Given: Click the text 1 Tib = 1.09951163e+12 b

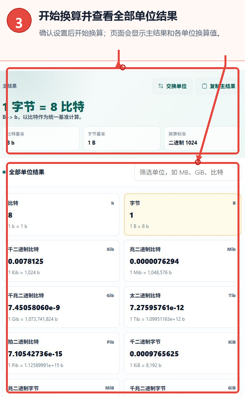Looking at the screenshot, I should click(x=157, y=319).
